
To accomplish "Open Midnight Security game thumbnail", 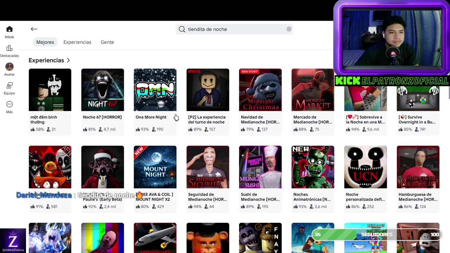I will tap(208, 167).
